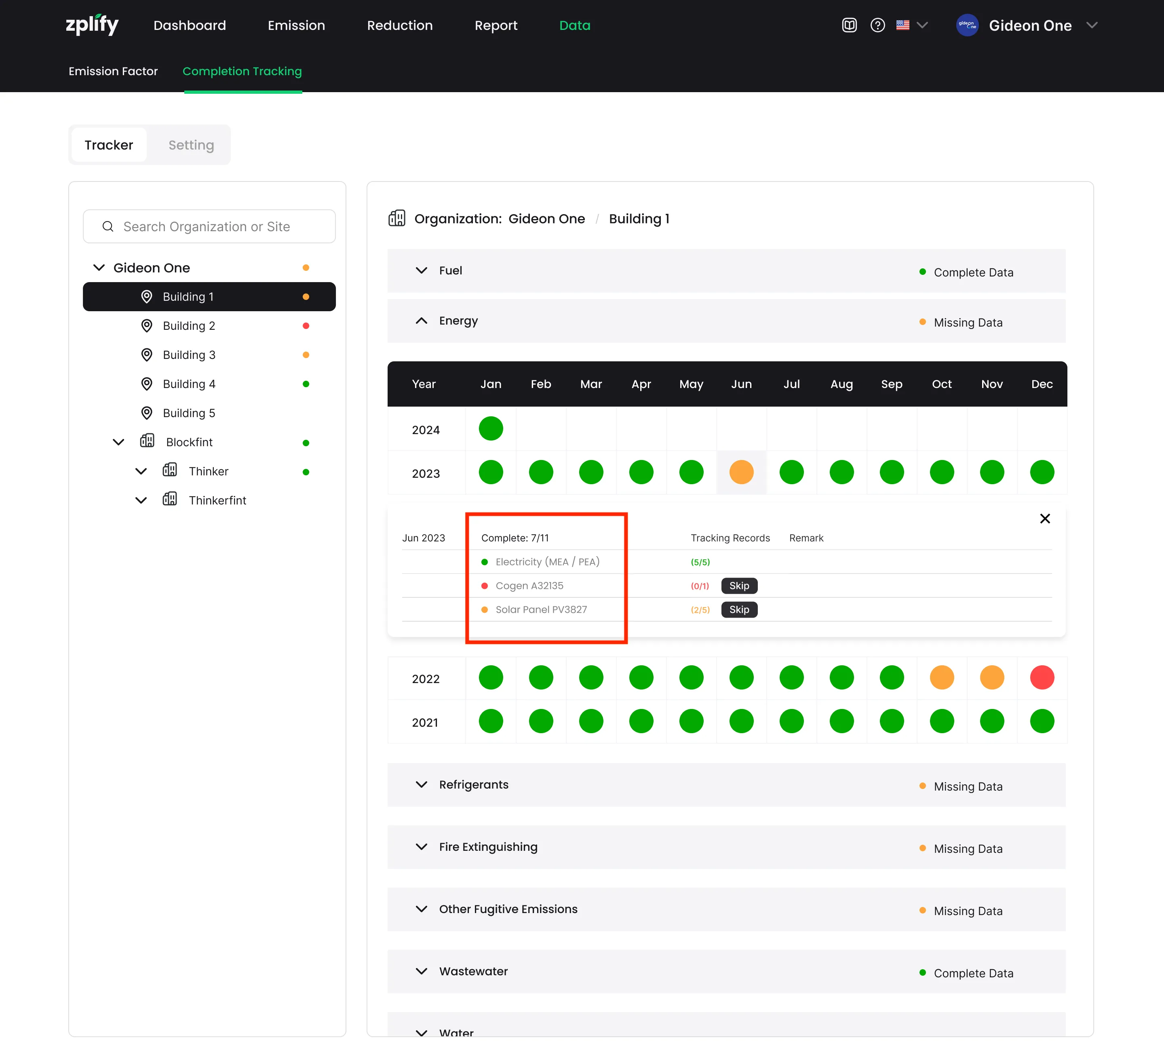The height and width of the screenshot is (1063, 1164).
Task: Click organization building icon beside breadcrumb
Action: [x=396, y=218]
